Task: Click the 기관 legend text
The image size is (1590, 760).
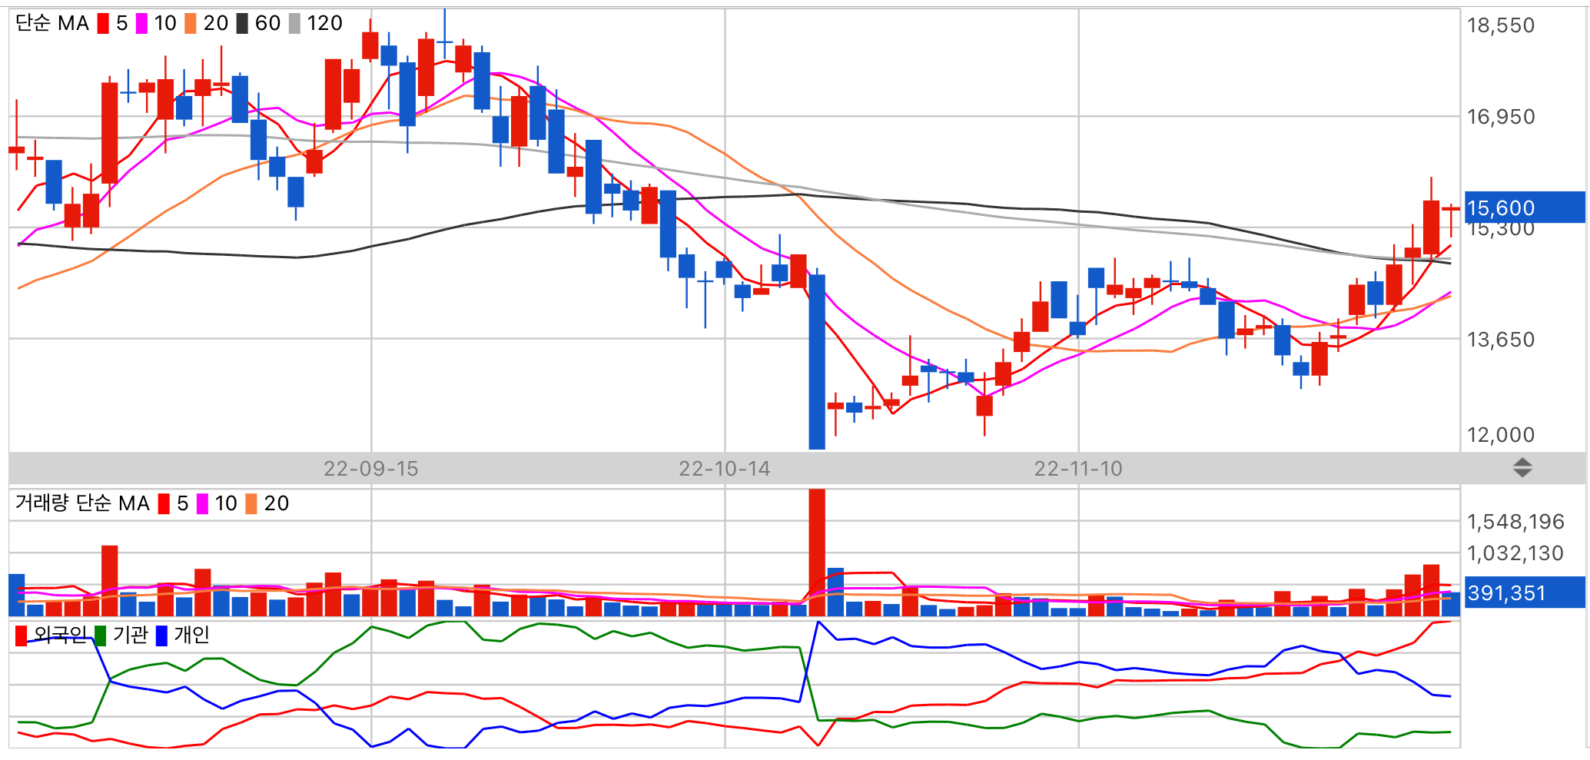Action: click(x=130, y=635)
